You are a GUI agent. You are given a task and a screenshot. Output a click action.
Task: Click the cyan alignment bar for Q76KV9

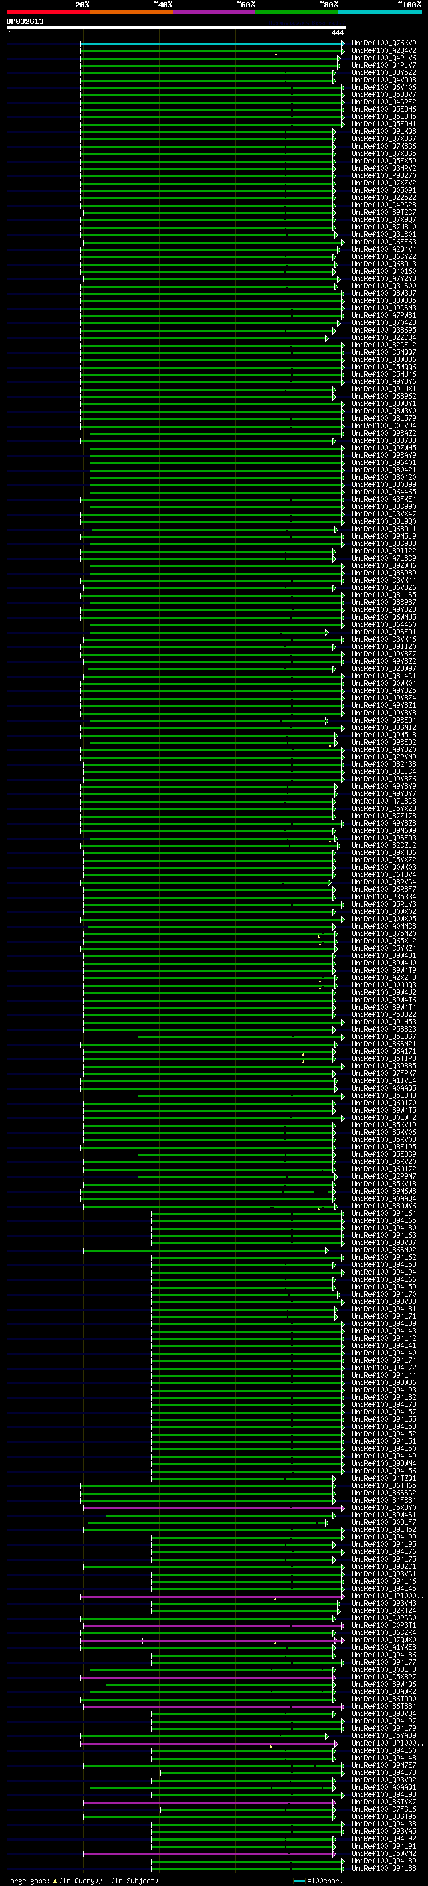click(x=211, y=43)
